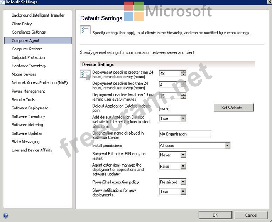Click the Cancel button
Screen dimensions: 272x222
251,215
